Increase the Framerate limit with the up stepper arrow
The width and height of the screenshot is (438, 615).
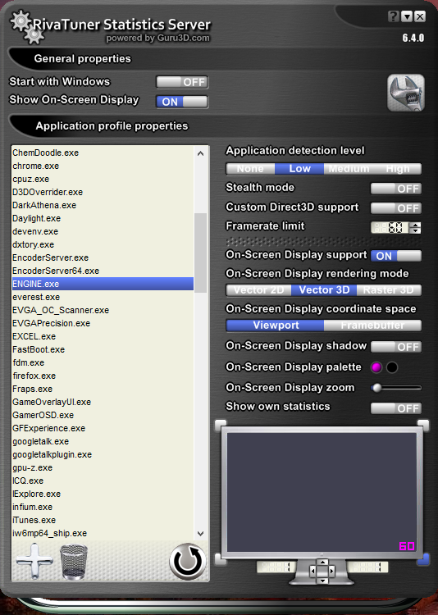pyautogui.click(x=415, y=225)
